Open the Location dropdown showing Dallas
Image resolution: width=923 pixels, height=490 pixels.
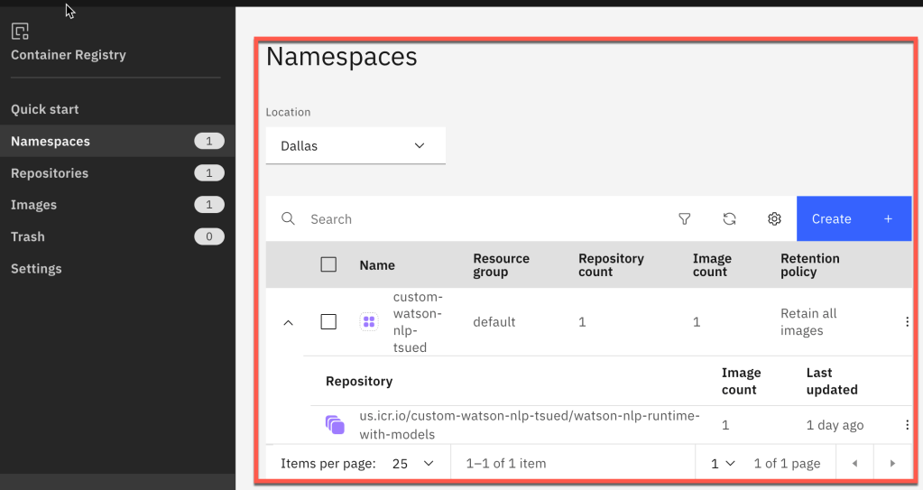coord(355,145)
